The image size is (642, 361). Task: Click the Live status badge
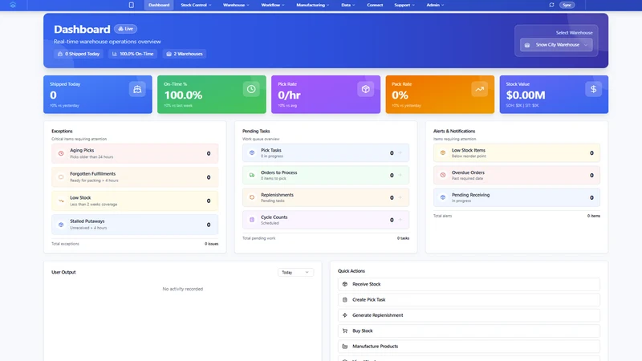125,29
